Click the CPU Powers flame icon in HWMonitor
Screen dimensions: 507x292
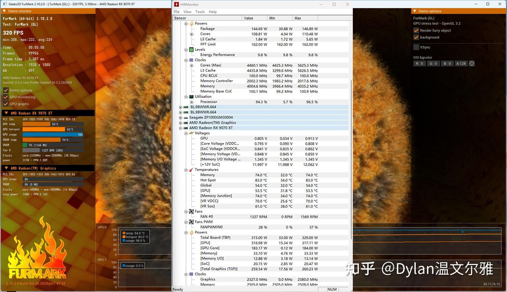pyautogui.click(x=191, y=24)
